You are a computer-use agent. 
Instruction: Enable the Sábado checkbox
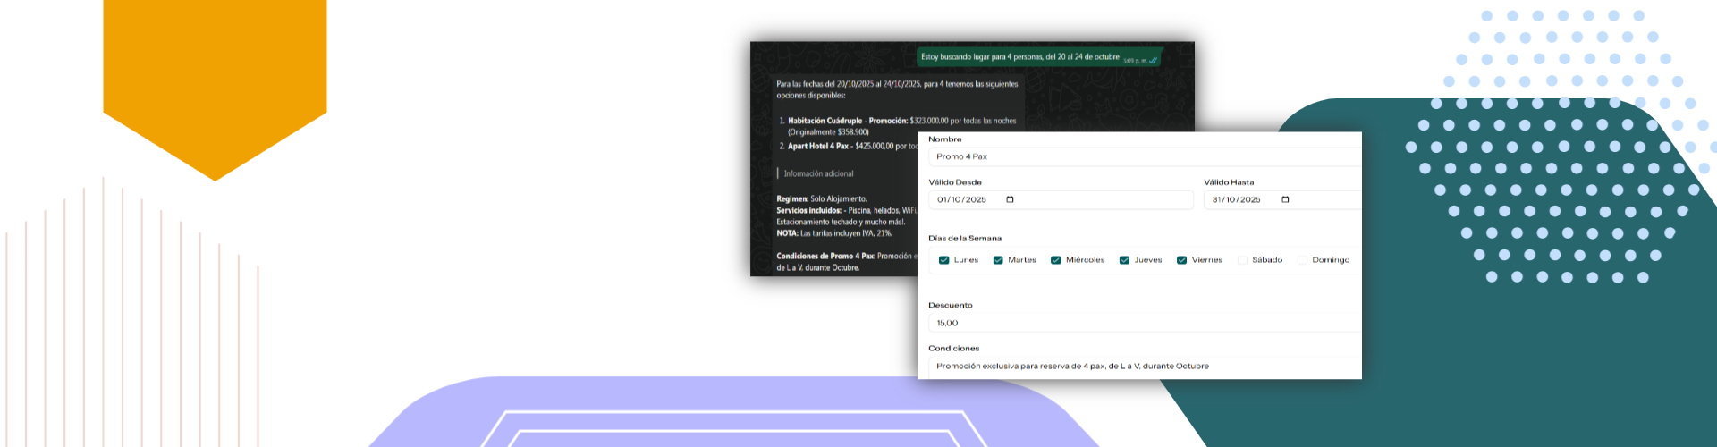[1242, 260]
